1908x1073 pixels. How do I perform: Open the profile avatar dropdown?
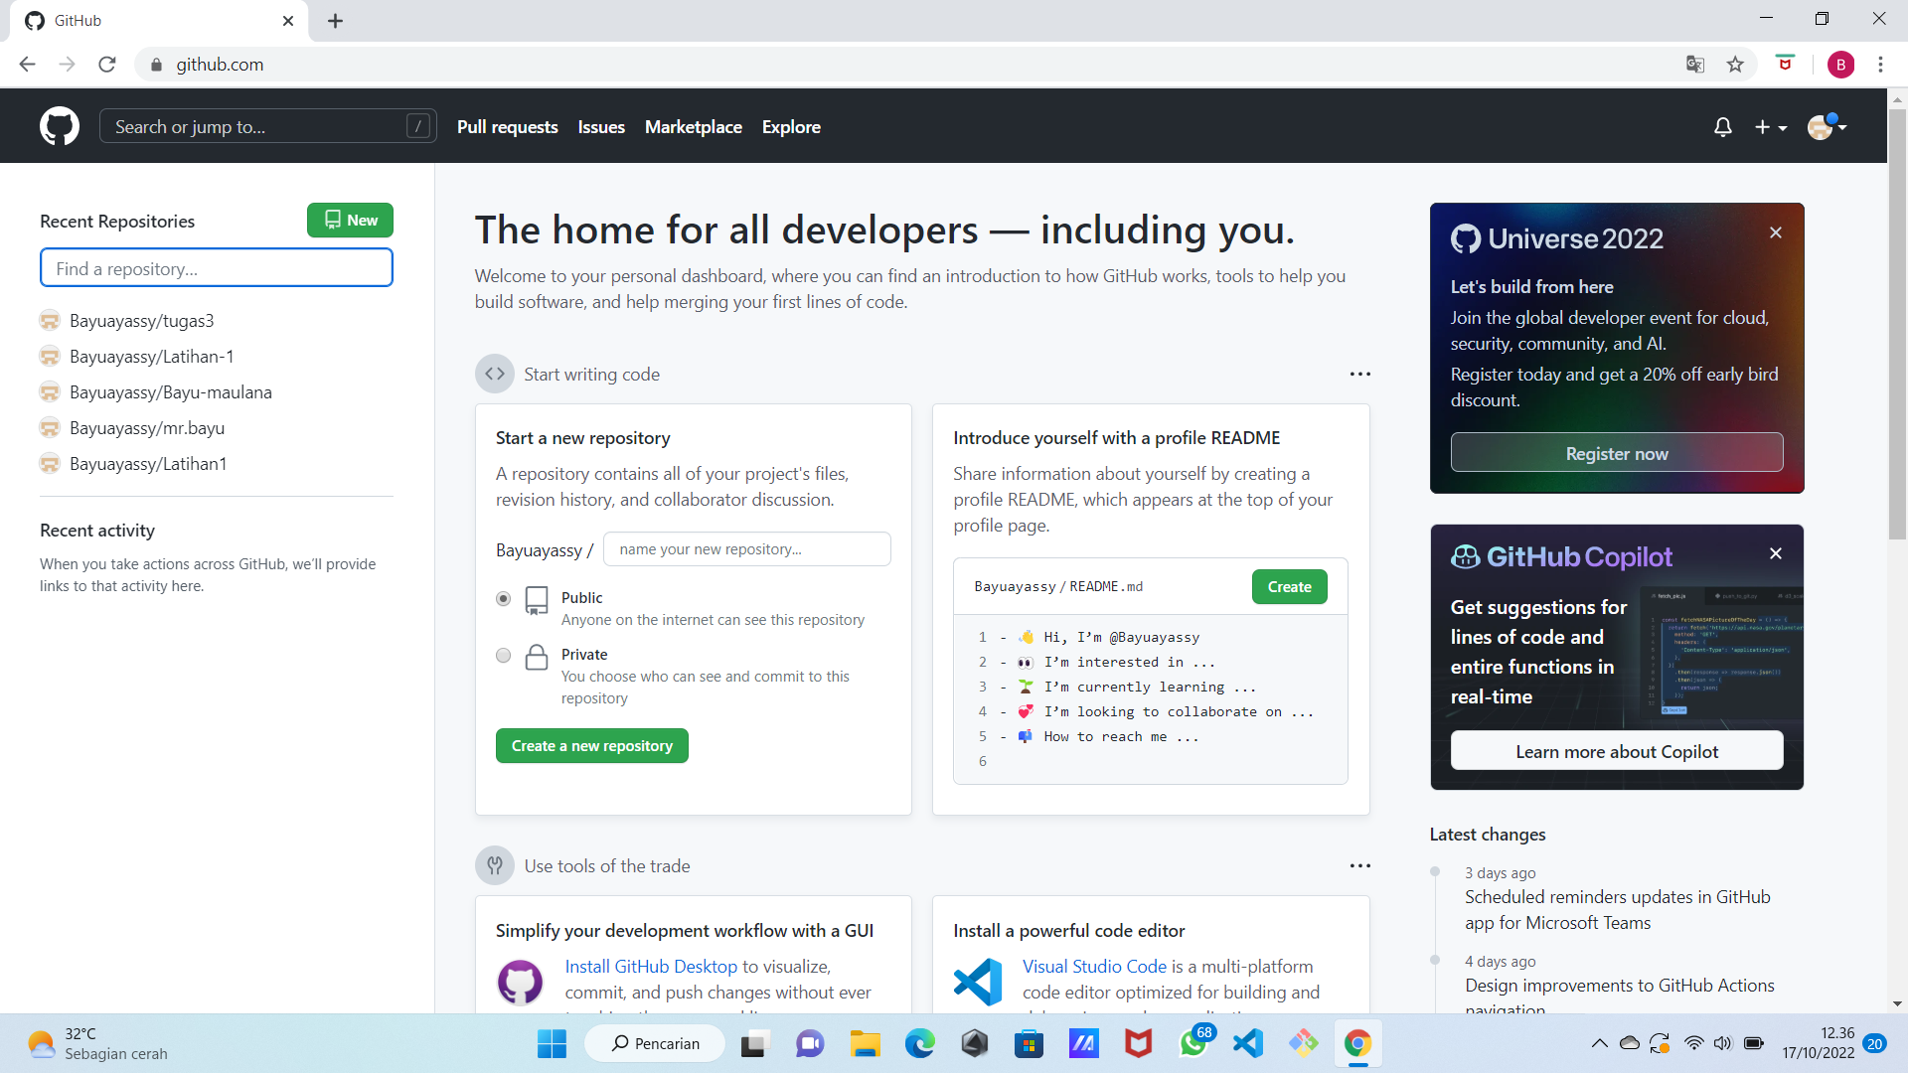tap(1827, 127)
